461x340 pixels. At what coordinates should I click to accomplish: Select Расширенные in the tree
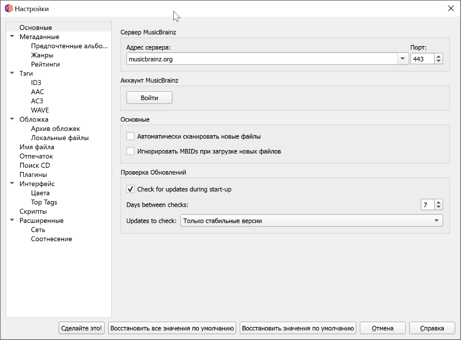41,221
